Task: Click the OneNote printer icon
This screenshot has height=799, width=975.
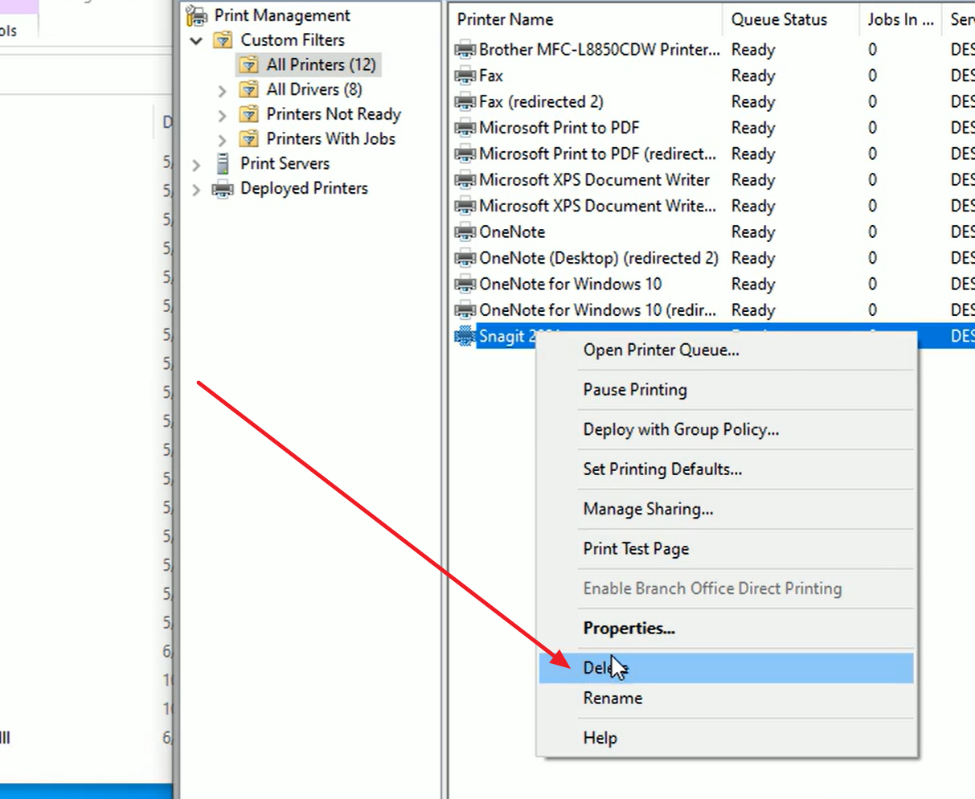Action: click(465, 232)
